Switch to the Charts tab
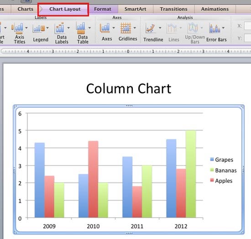Image resolution: width=251 pixels, height=239 pixels. (x=26, y=9)
